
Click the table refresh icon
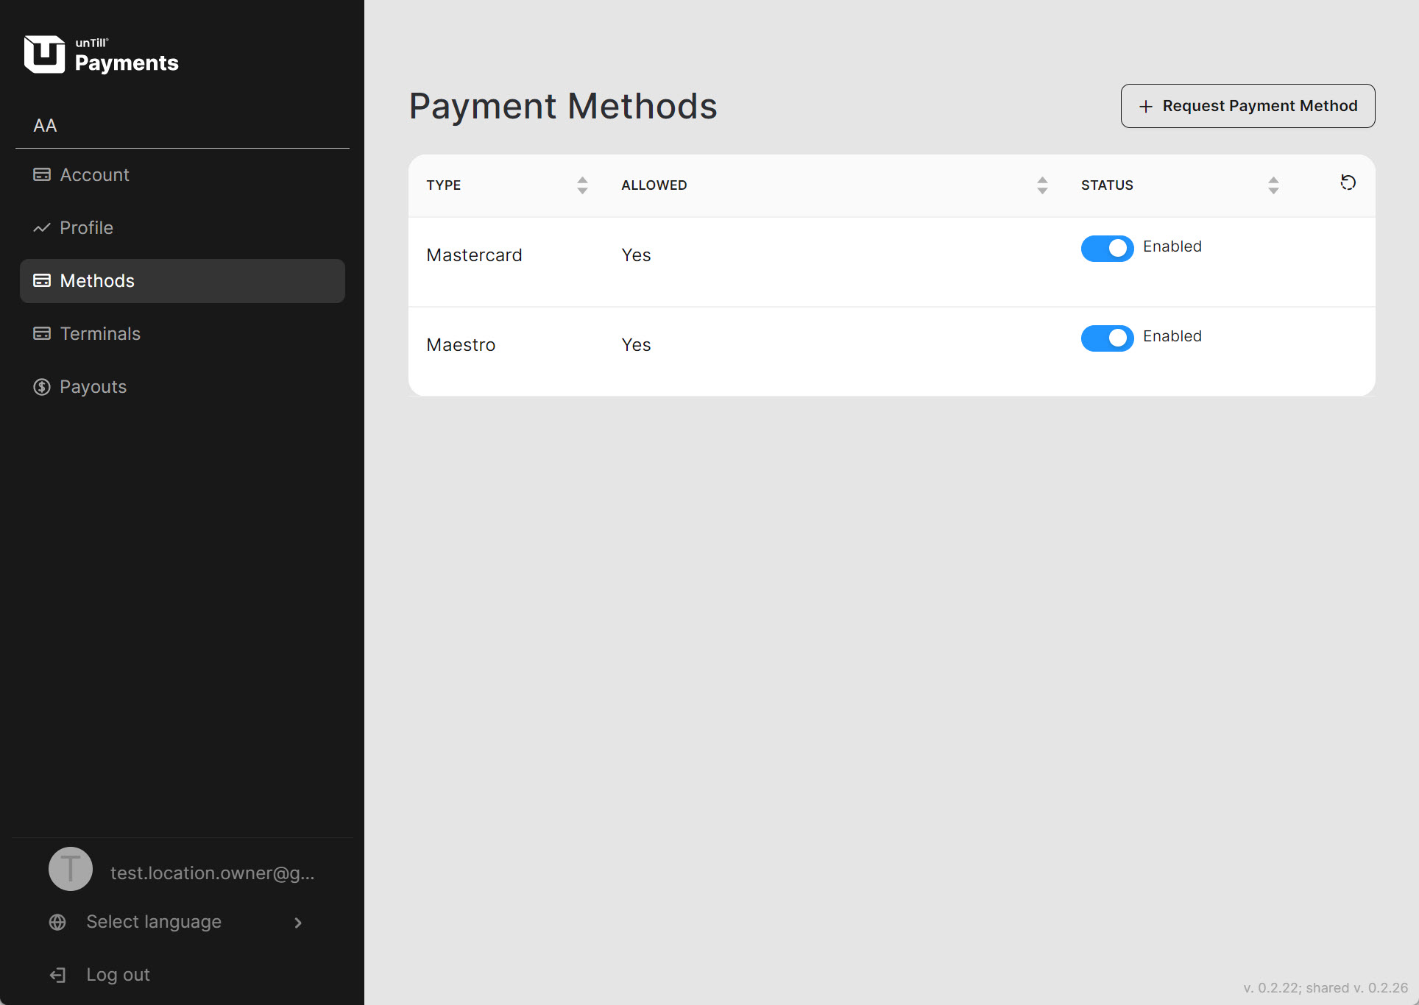[x=1348, y=182]
